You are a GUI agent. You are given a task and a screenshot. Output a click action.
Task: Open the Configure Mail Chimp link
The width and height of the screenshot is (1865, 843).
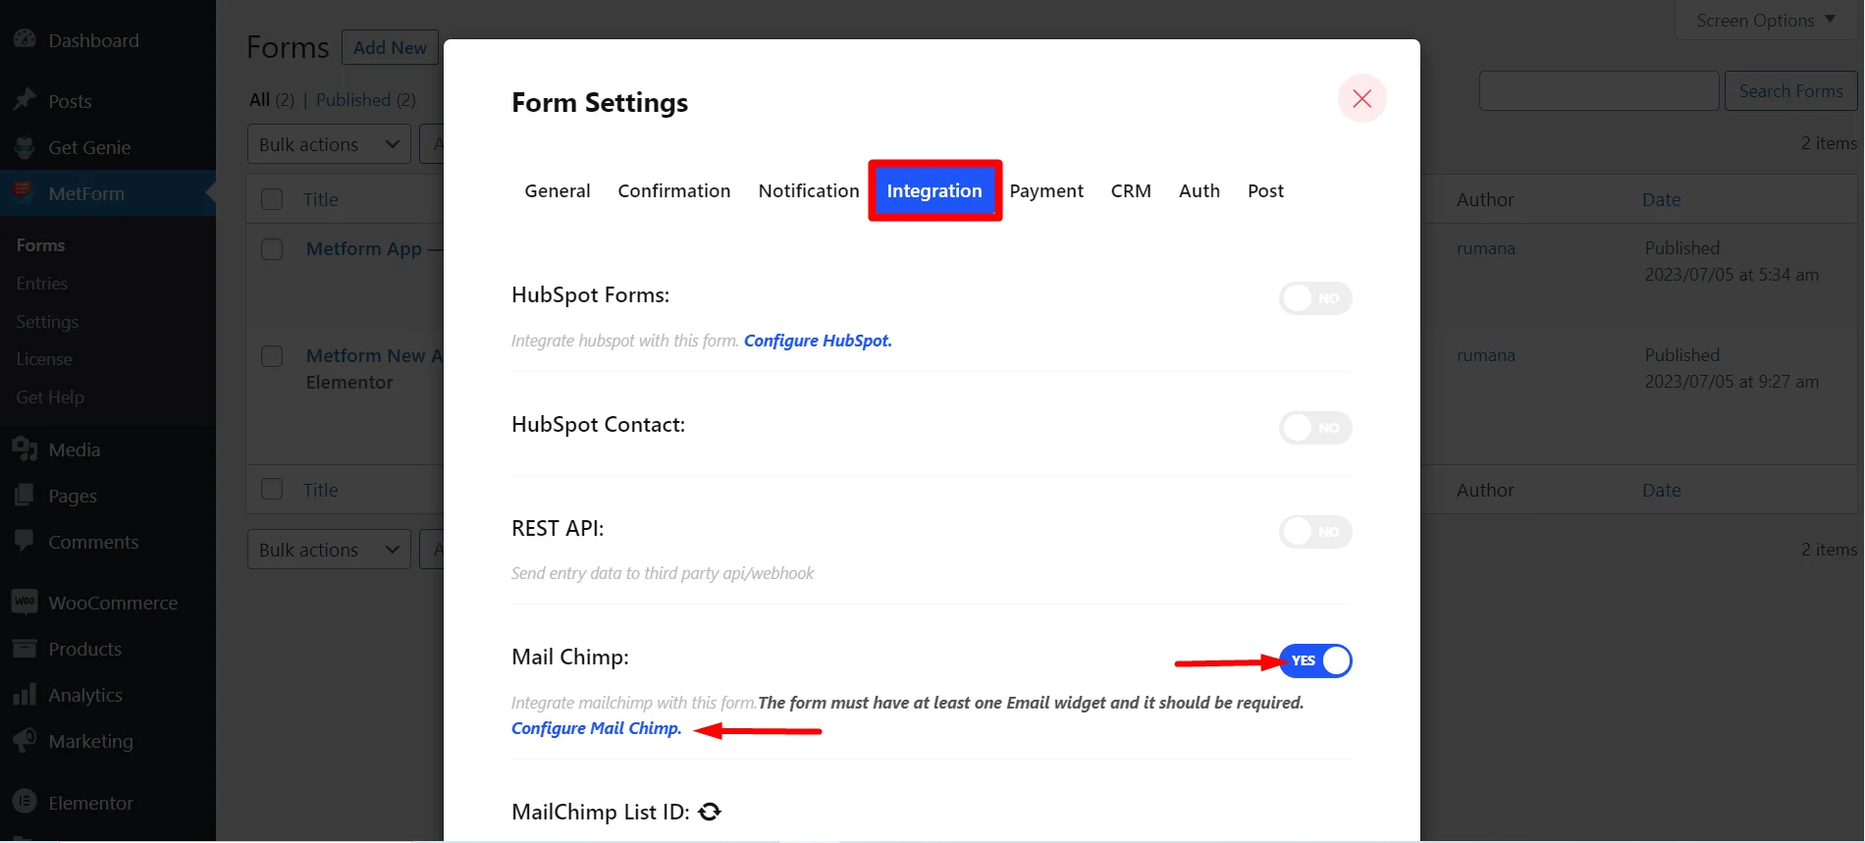coord(596,728)
